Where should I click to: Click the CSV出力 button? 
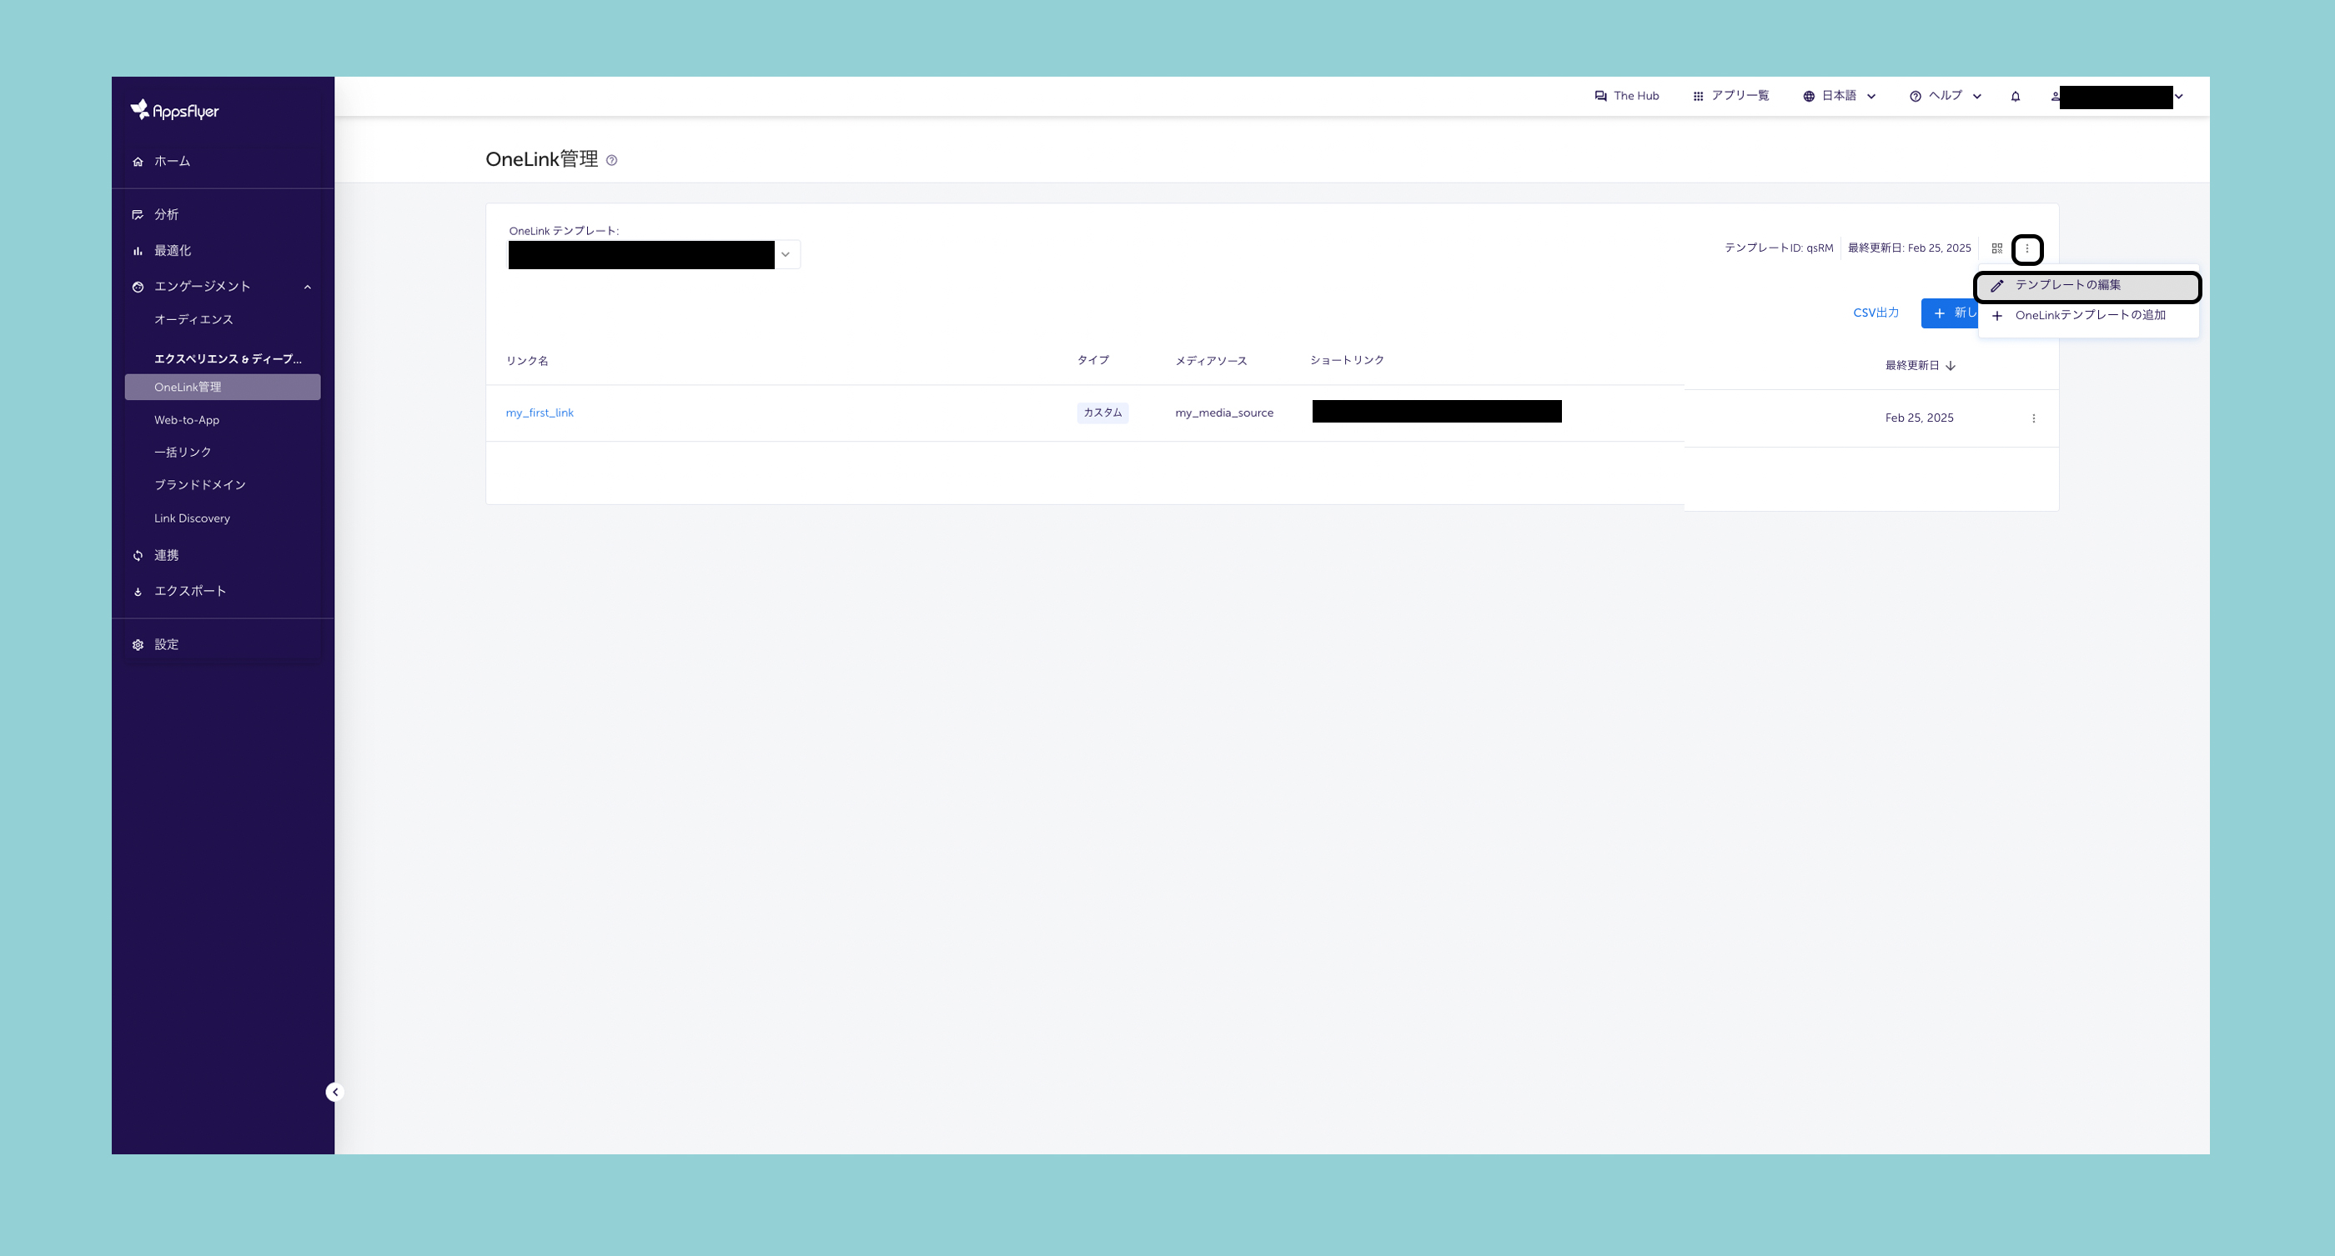1876,313
